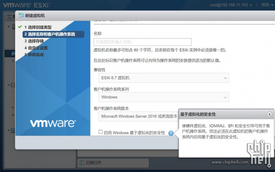Close the virtualization-based security tooltip
Image resolution: width=275 pixels, height=172 pixels.
pos(269,114)
